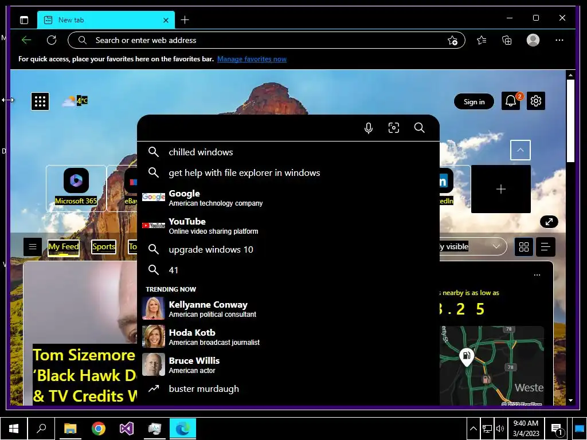Open the Microsoft 365 quick link tile
The width and height of the screenshot is (587, 440).
tap(76, 188)
